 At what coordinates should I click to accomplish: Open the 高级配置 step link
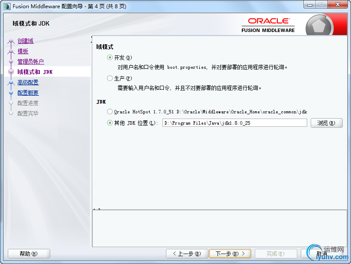point(28,83)
